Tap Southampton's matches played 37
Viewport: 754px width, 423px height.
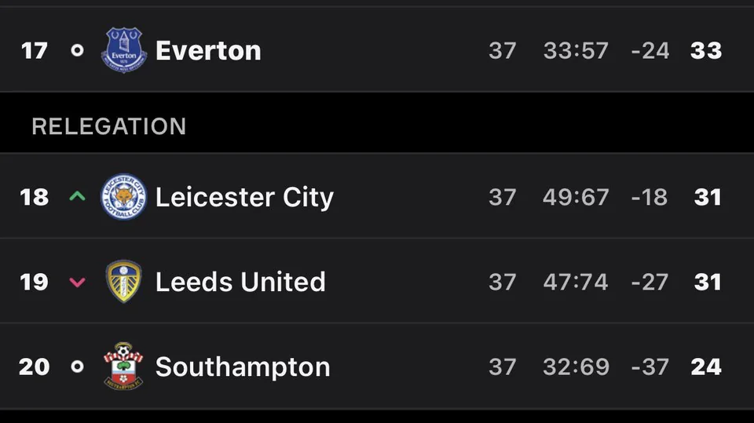click(x=503, y=366)
